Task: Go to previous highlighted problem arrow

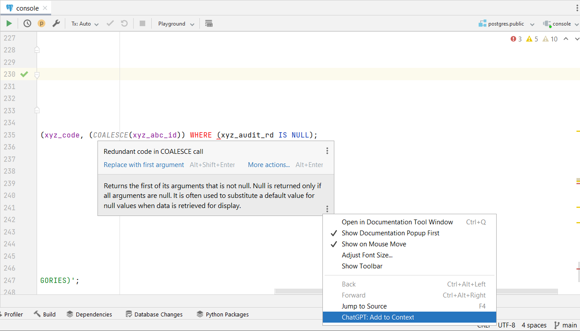Action: pyautogui.click(x=566, y=39)
